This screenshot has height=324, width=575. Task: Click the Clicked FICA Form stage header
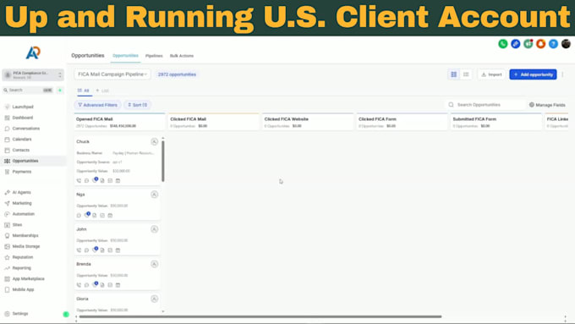pos(402,122)
